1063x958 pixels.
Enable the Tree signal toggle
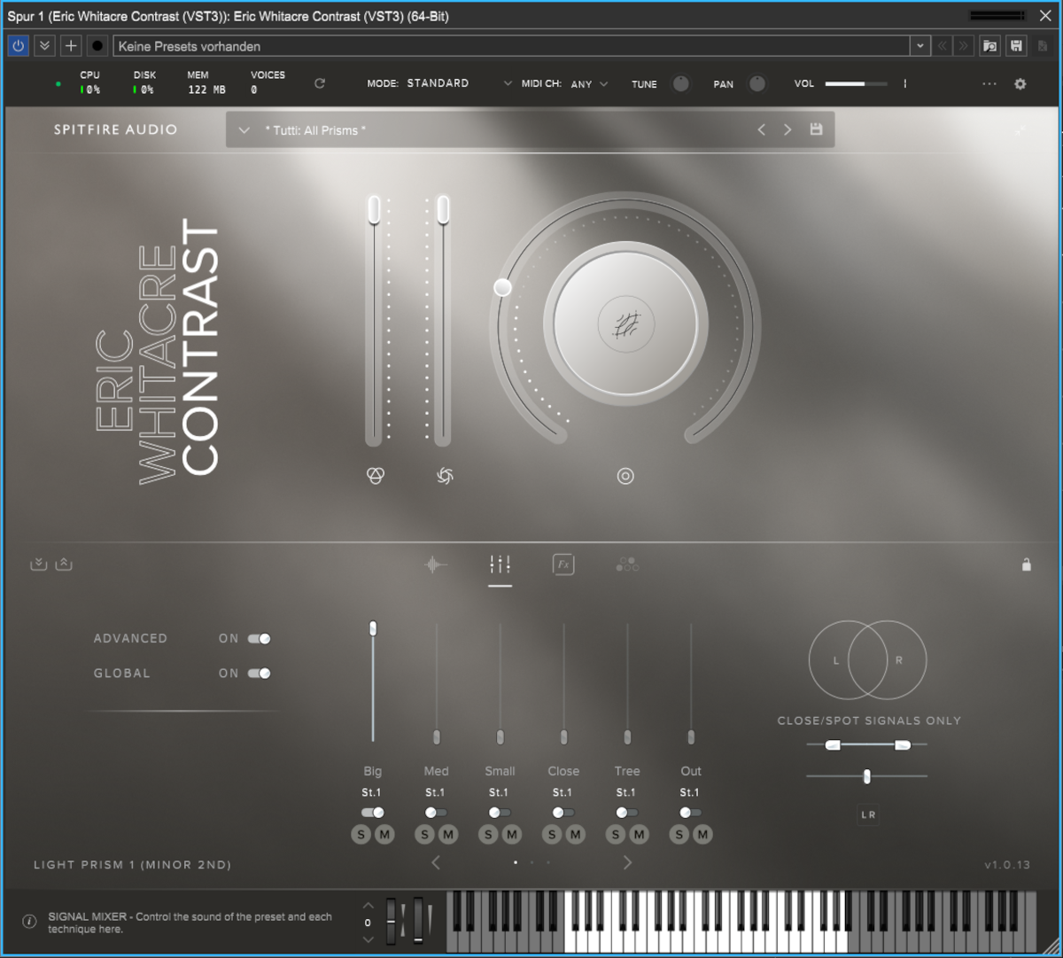pos(627,813)
